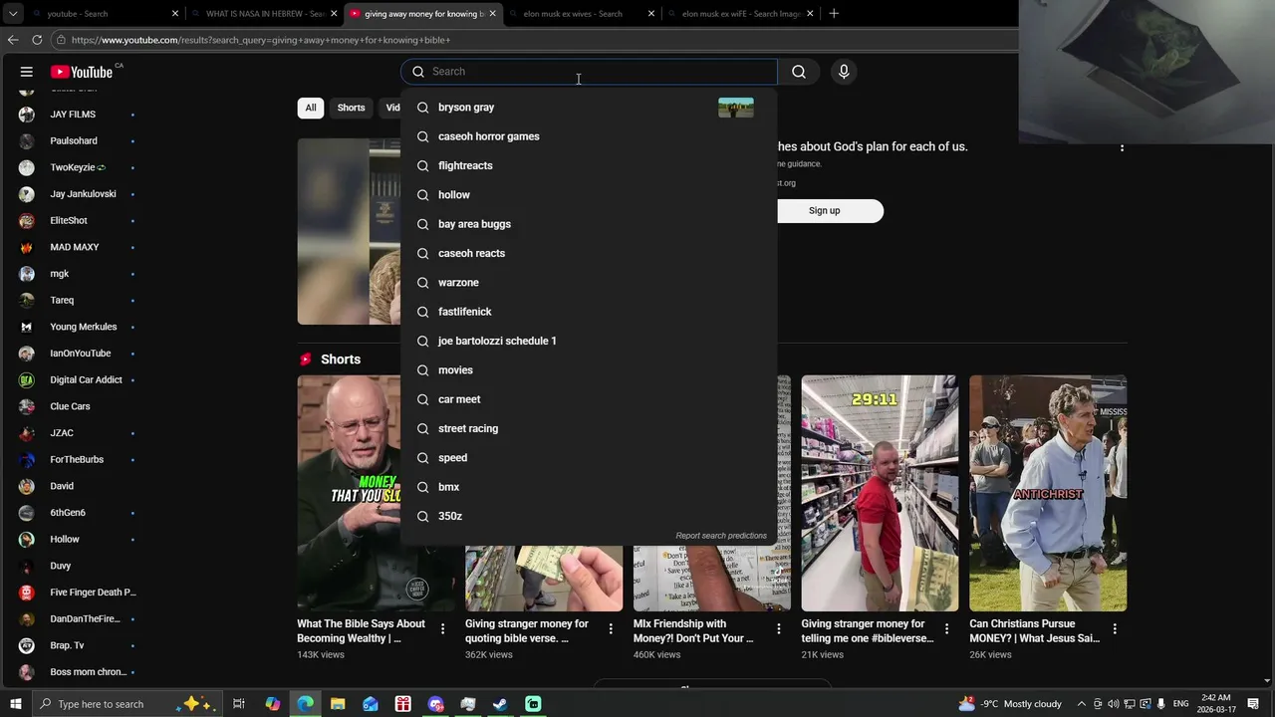Select 'flightreacts' search suggestion

(x=589, y=165)
